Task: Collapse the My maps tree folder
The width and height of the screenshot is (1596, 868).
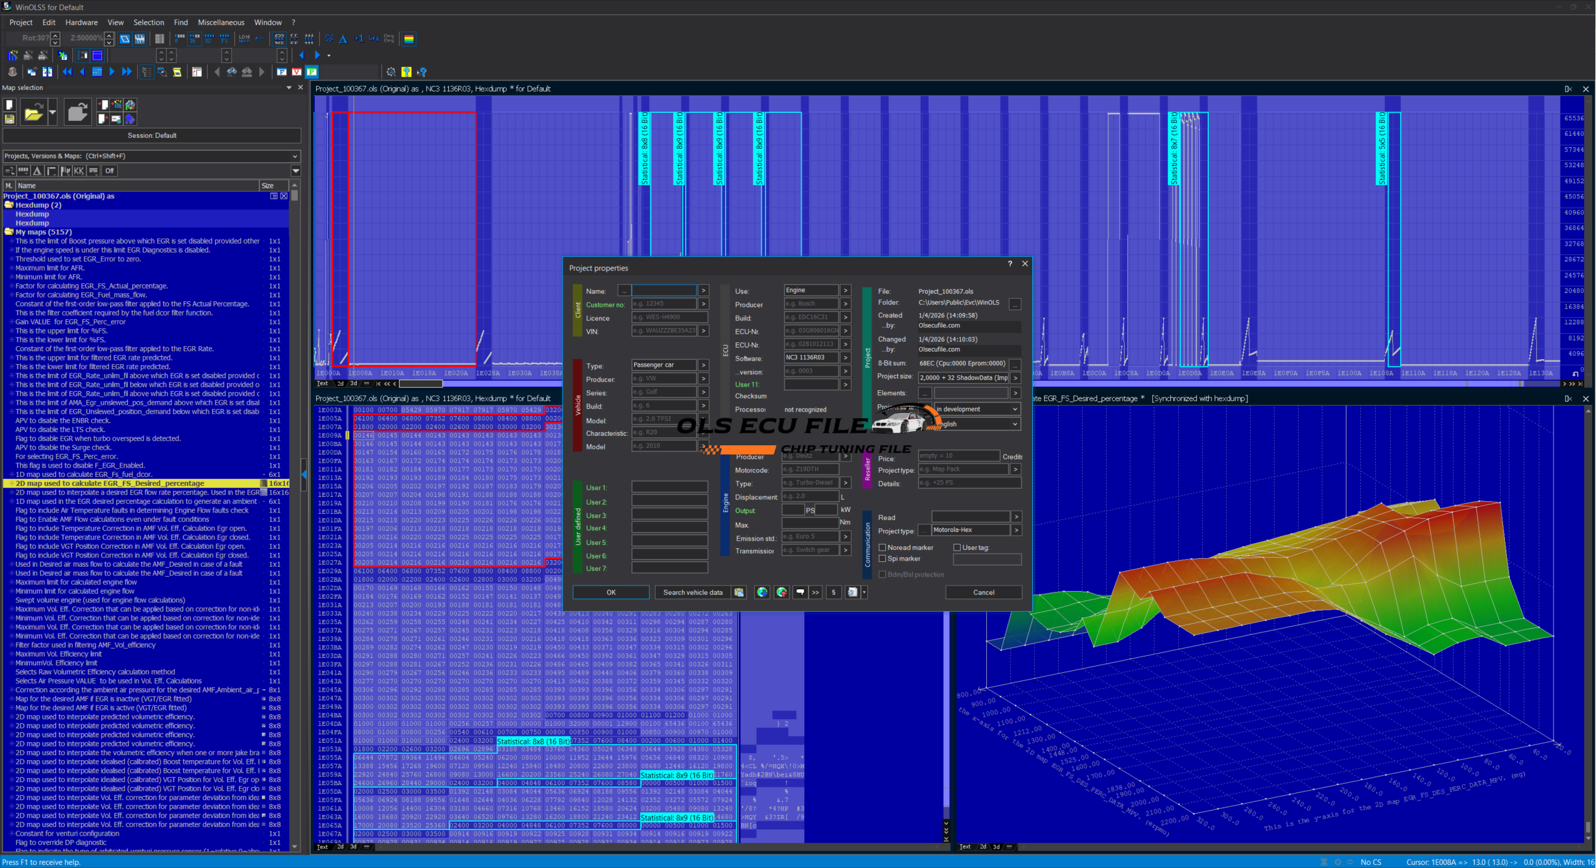Action: point(9,231)
